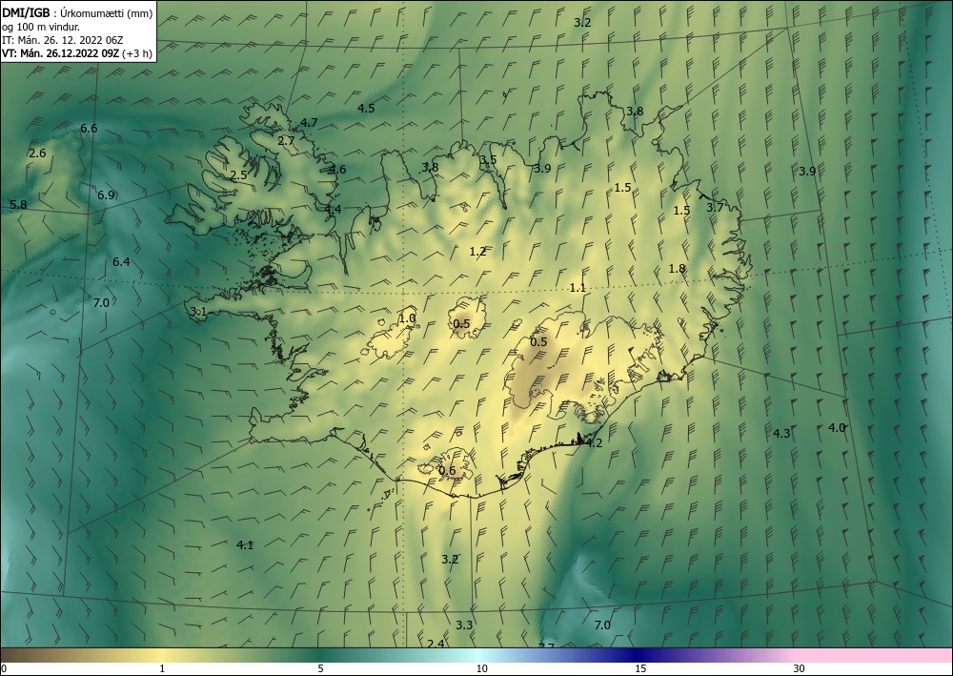Select the dark brown start of the color bar
This screenshot has width=953, height=676.
tap(12, 655)
